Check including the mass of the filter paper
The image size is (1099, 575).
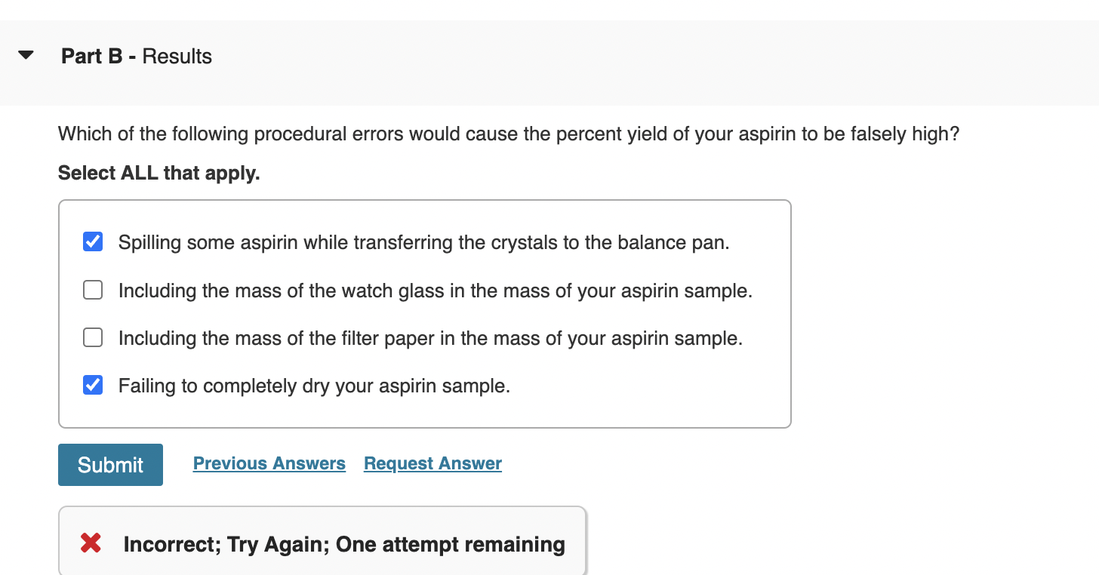[92, 337]
